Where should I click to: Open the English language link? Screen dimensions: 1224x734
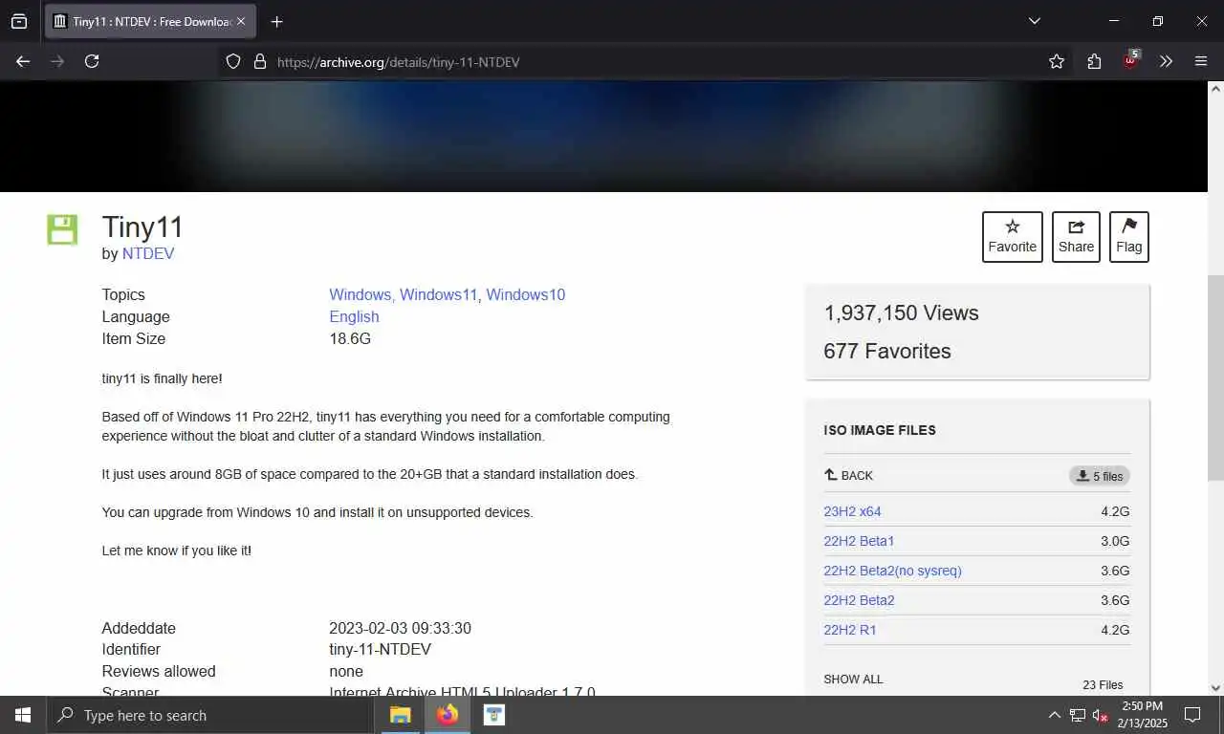(354, 316)
